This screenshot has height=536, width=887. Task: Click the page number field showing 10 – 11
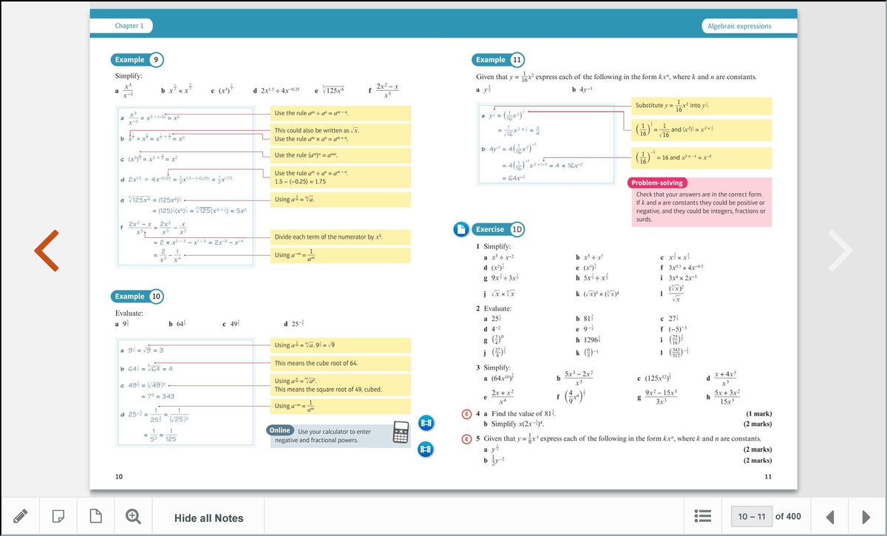click(752, 517)
